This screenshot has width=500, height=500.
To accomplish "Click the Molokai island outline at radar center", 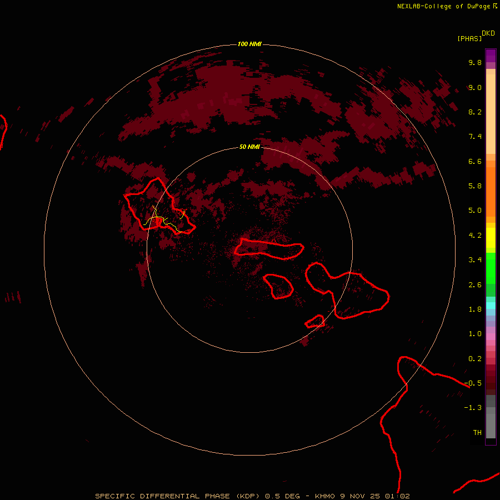I will click(x=269, y=249).
